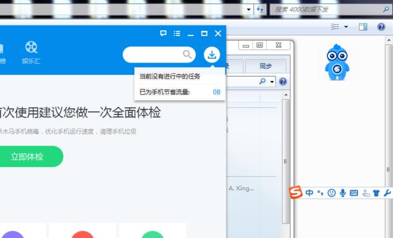Click the Explorer search magnifier icon
The image size is (393, 238).
pos(386,9)
